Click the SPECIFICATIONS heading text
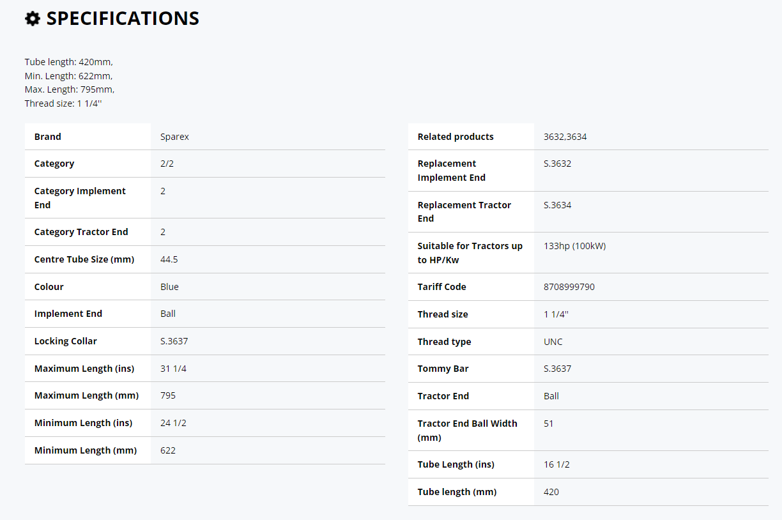The image size is (782, 520). point(123,19)
